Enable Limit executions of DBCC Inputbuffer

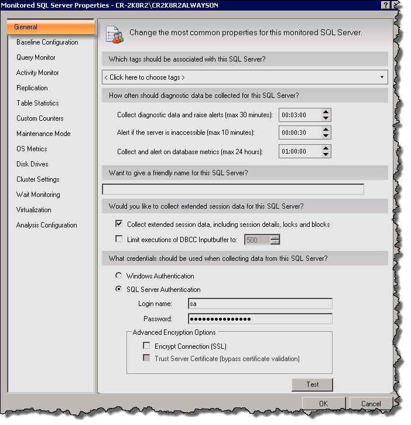coord(119,239)
